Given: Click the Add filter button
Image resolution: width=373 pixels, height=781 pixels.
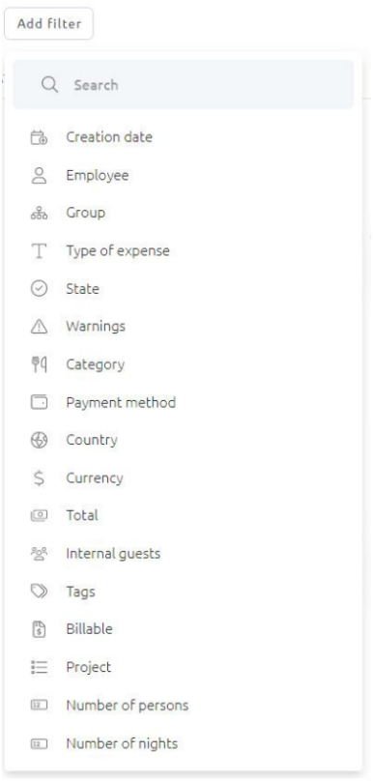Looking at the screenshot, I should point(49,23).
